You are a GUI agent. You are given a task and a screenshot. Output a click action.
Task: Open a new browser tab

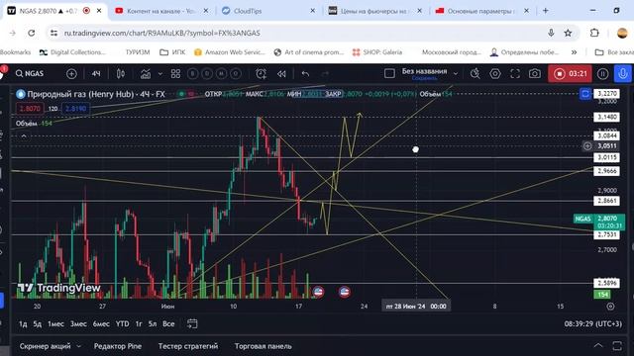click(546, 11)
